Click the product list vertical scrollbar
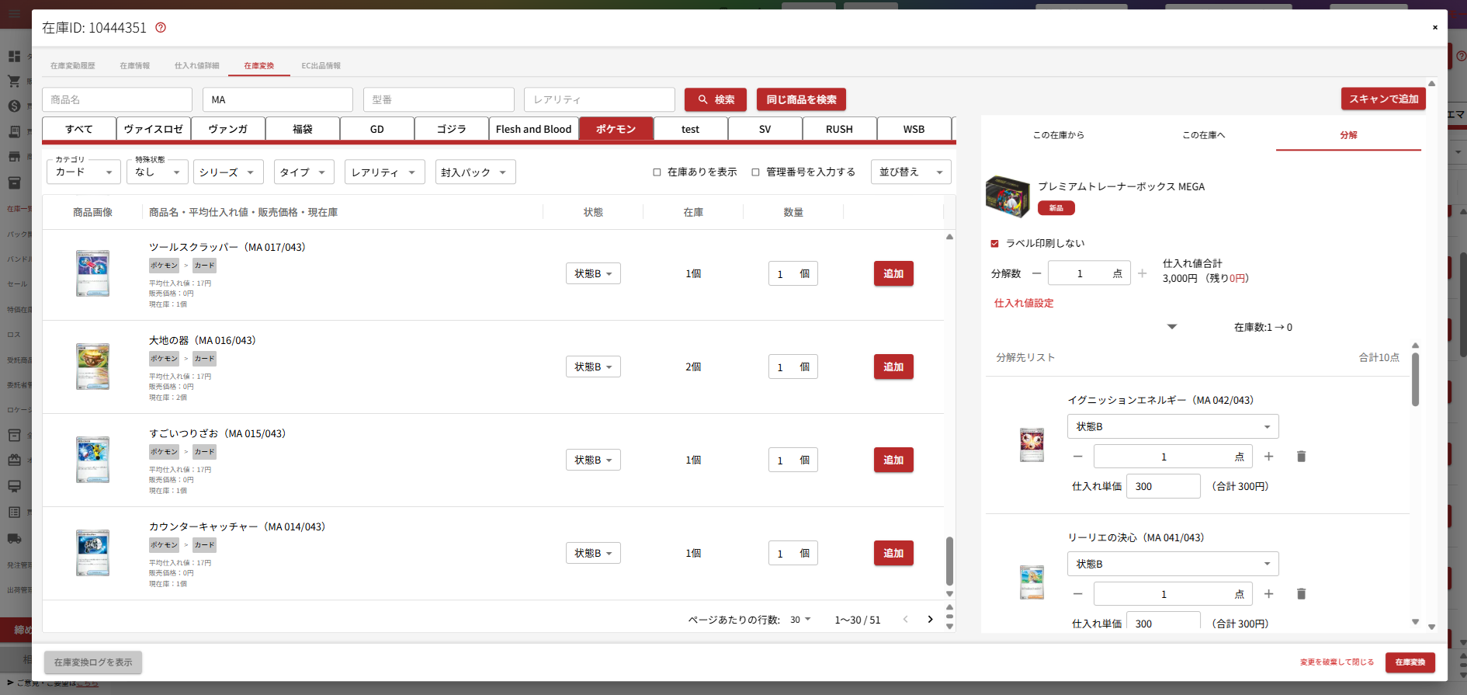 [949, 561]
